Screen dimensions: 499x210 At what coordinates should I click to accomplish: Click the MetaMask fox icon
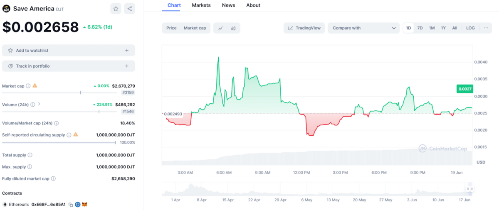84,205
